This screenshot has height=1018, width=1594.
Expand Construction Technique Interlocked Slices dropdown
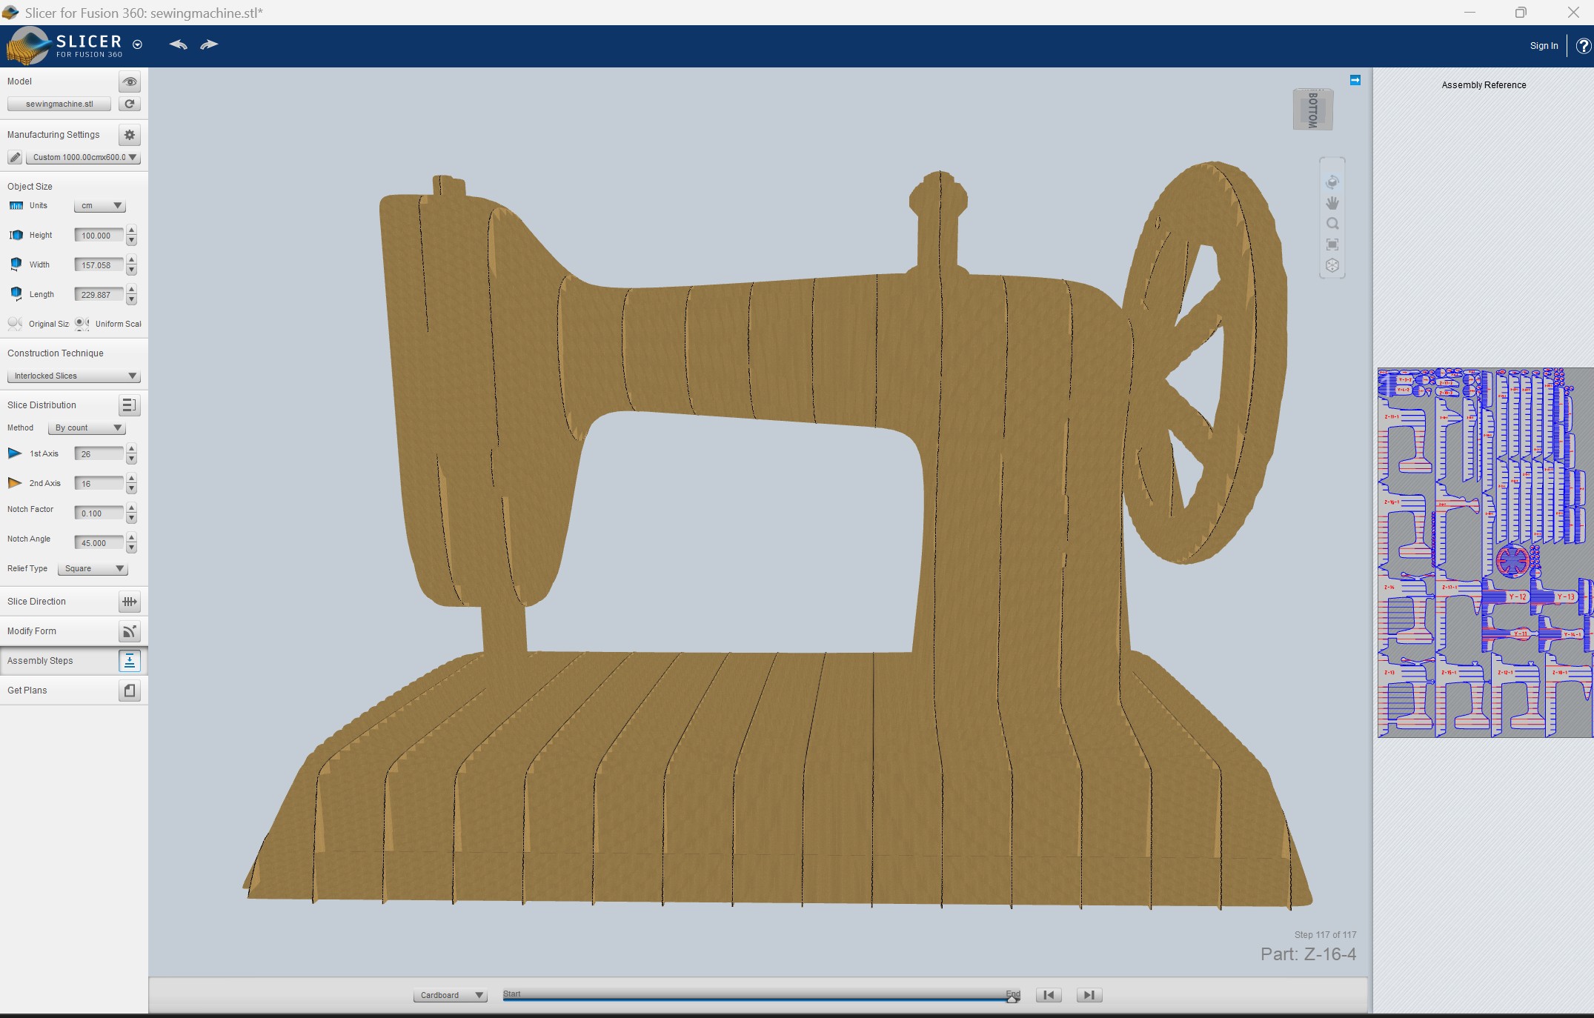(x=73, y=376)
